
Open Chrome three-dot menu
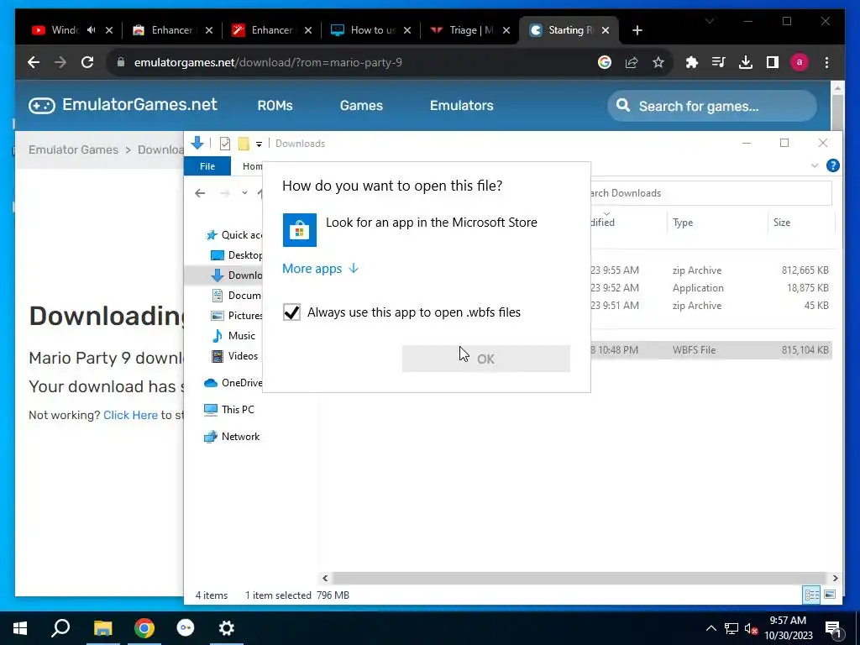826,62
